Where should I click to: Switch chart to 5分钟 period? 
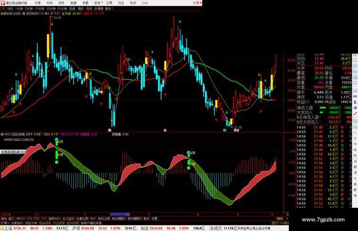[x=29, y=9]
